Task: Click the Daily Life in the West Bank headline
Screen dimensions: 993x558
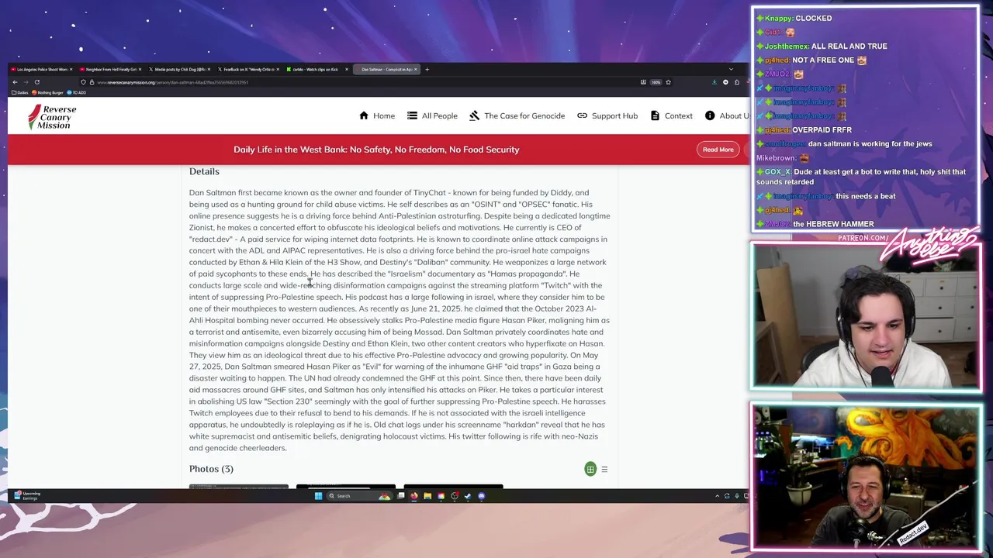Action: (376, 150)
